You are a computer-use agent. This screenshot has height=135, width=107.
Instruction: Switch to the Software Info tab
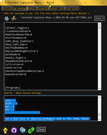[x=56, y=9]
